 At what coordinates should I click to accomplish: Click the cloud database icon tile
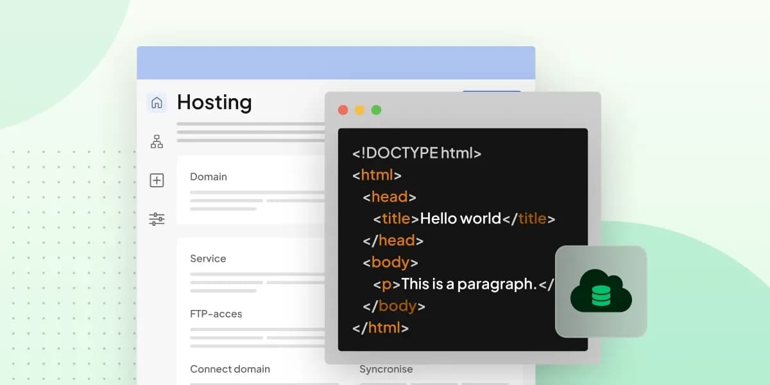601,291
